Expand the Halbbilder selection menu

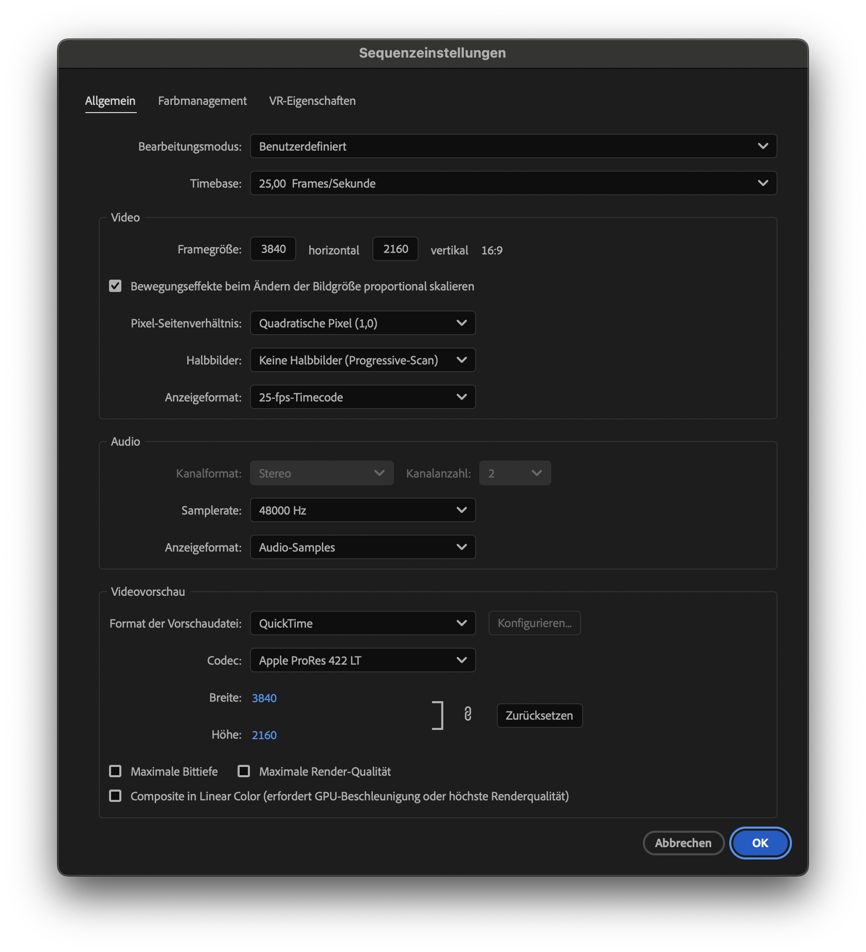point(363,360)
